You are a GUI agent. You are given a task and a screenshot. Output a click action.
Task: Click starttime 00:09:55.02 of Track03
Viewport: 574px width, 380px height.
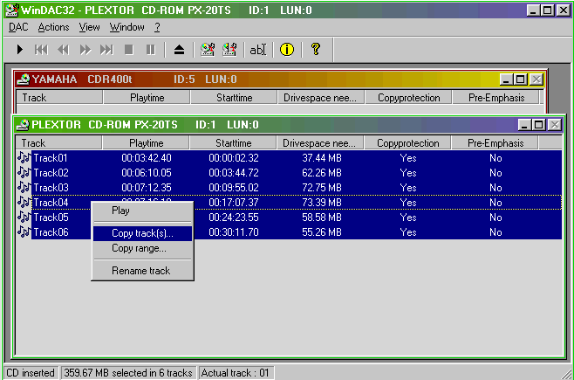click(234, 188)
